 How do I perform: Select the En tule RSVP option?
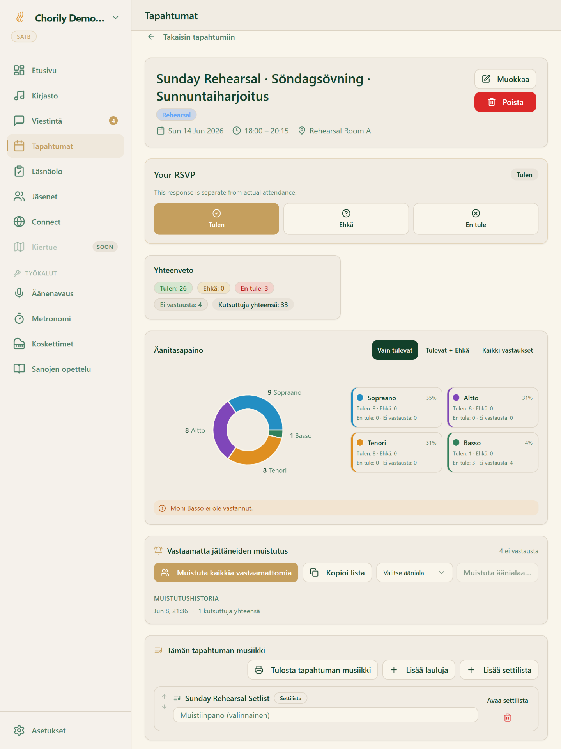point(476,219)
